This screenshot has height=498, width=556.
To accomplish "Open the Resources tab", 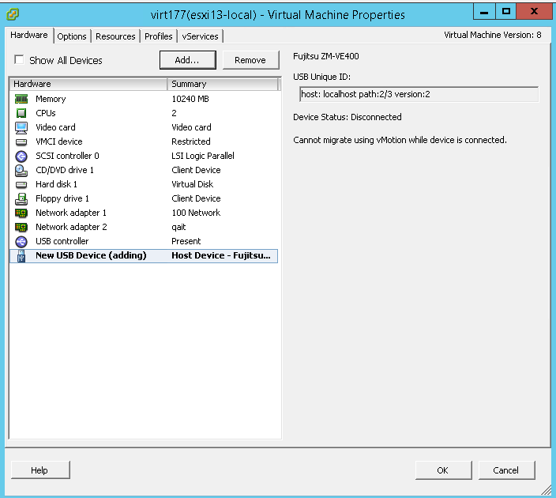I will (115, 36).
